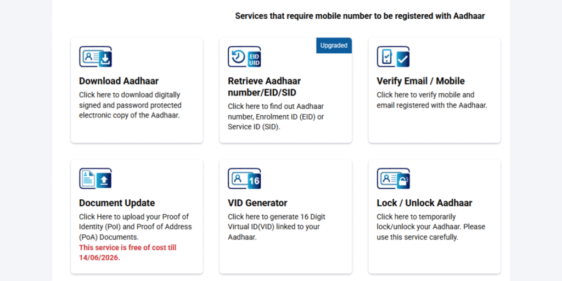Viewport: 562px width, 281px height.
Task: Open the Document Update heading
Action: pos(117,203)
